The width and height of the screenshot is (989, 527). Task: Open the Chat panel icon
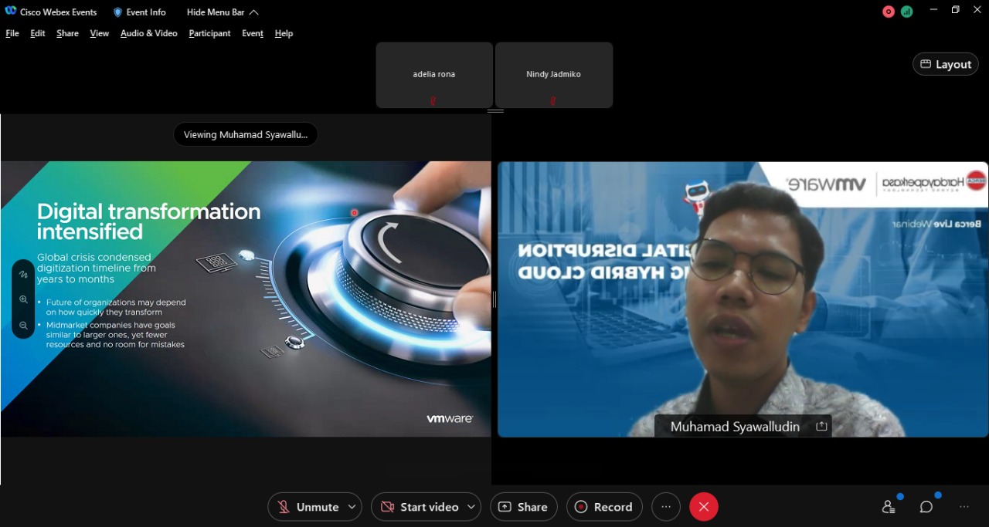926,507
